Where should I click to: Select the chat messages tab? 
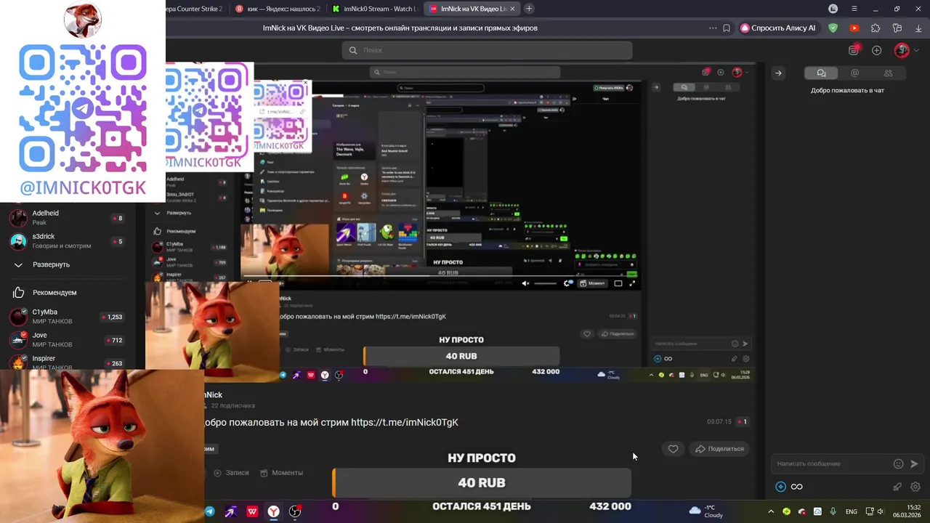[x=821, y=73]
